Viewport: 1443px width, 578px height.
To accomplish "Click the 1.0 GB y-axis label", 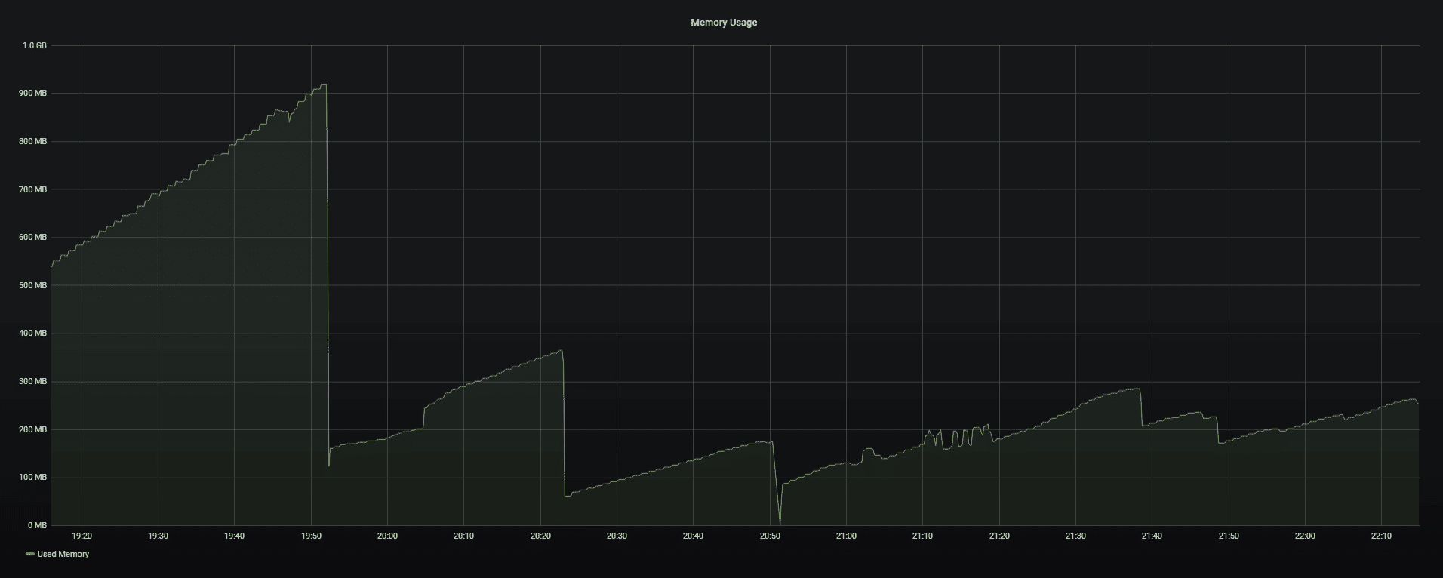I will pos(35,45).
